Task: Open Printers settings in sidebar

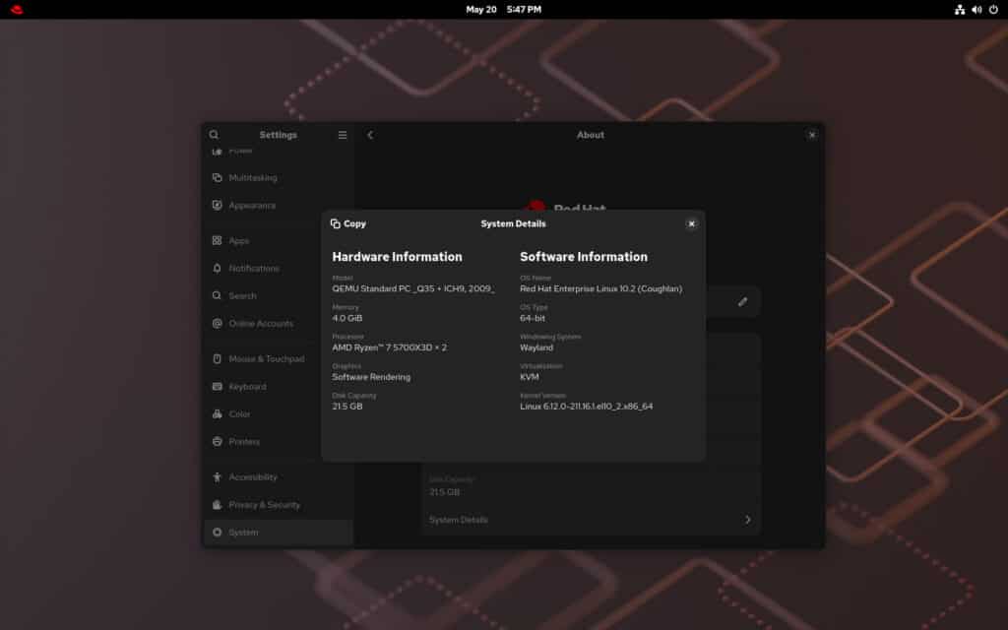Action: pyautogui.click(x=279, y=442)
